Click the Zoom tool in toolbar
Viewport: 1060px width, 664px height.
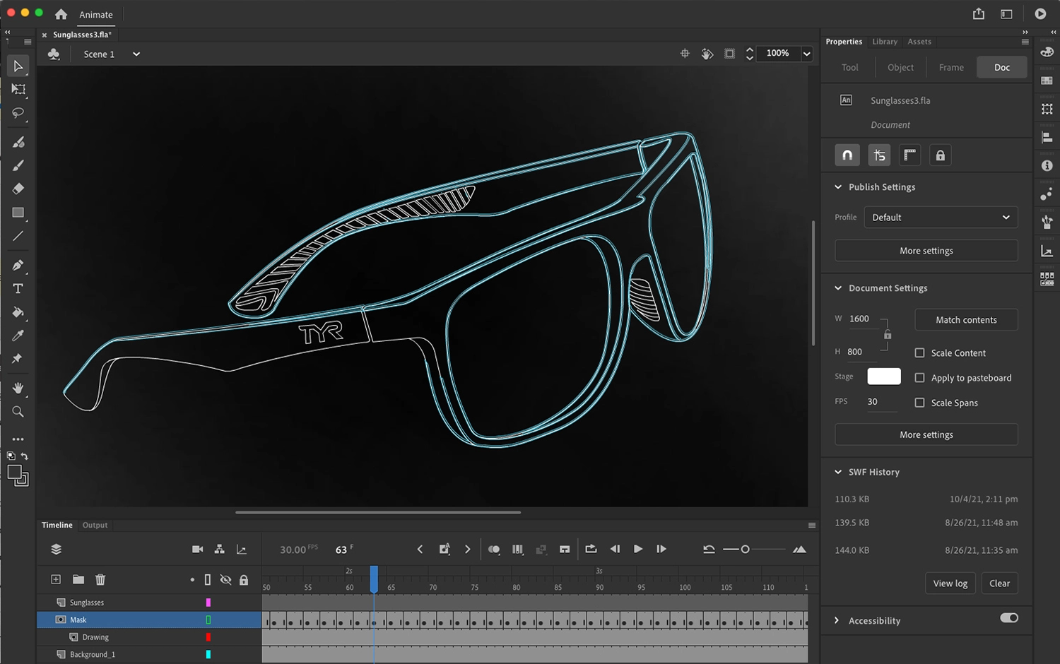click(18, 412)
